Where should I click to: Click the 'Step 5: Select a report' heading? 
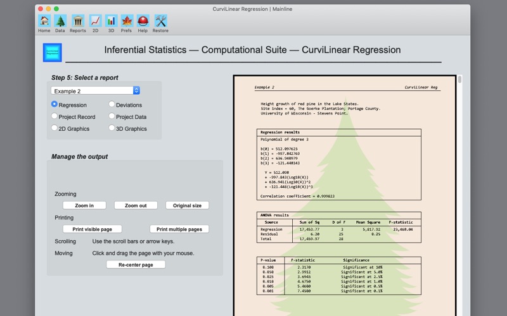click(x=85, y=77)
